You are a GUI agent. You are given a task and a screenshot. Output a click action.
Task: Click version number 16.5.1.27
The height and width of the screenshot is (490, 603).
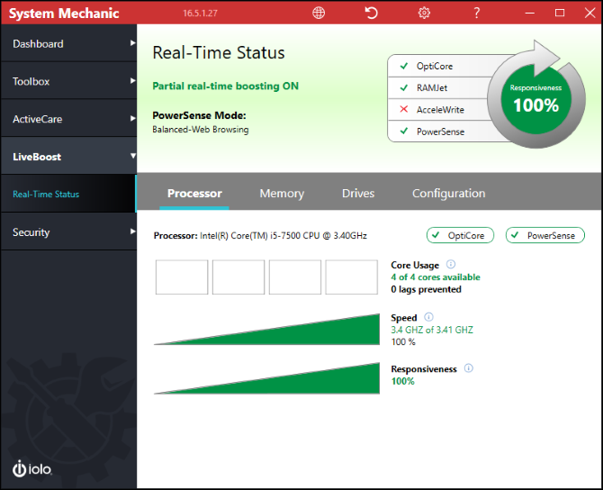[200, 14]
